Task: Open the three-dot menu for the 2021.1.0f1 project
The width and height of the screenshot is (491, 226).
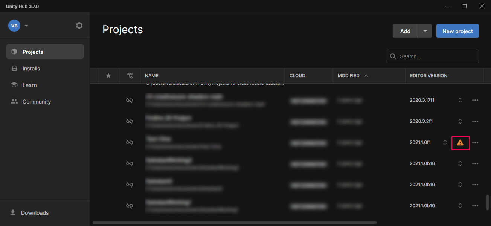Action: [x=475, y=142]
